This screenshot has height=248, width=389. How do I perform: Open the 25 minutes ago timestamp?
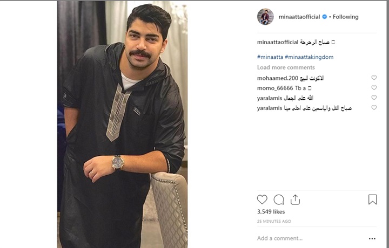coord(274,221)
